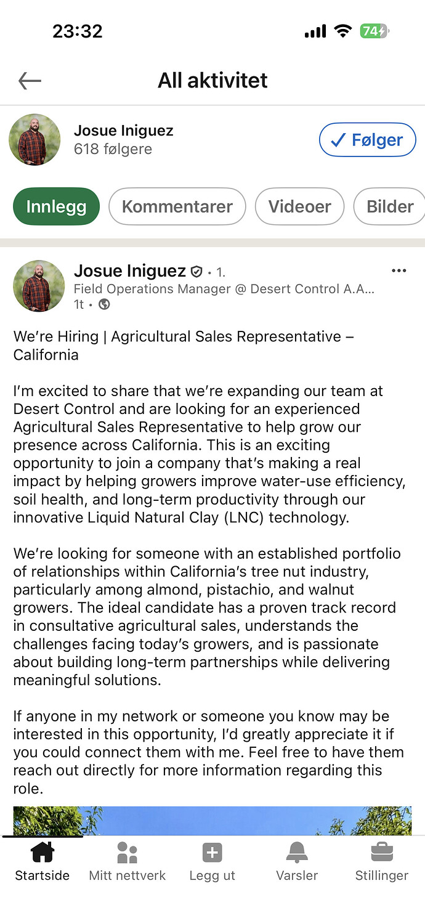The image size is (425, 921).
Task: Tap the globe visibility icon on post
Action: [x=105, y=304]
